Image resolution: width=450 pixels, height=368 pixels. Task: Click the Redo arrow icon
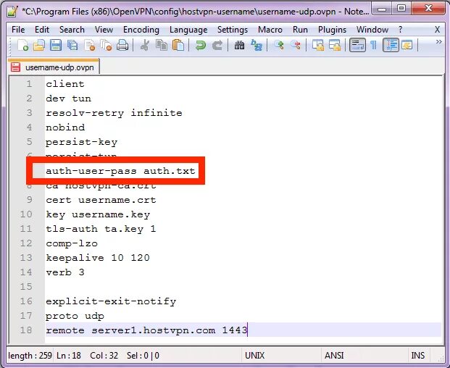pos(217,46)
